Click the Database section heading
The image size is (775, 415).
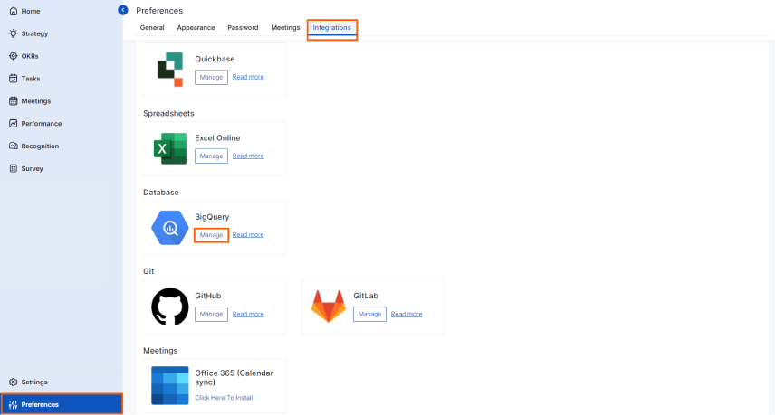[x=161, y=193]
